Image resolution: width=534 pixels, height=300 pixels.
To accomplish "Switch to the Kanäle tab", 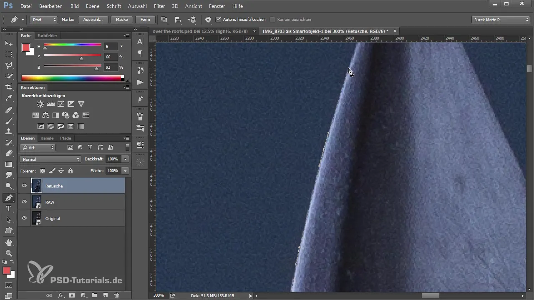I will (x=47, y=138).
